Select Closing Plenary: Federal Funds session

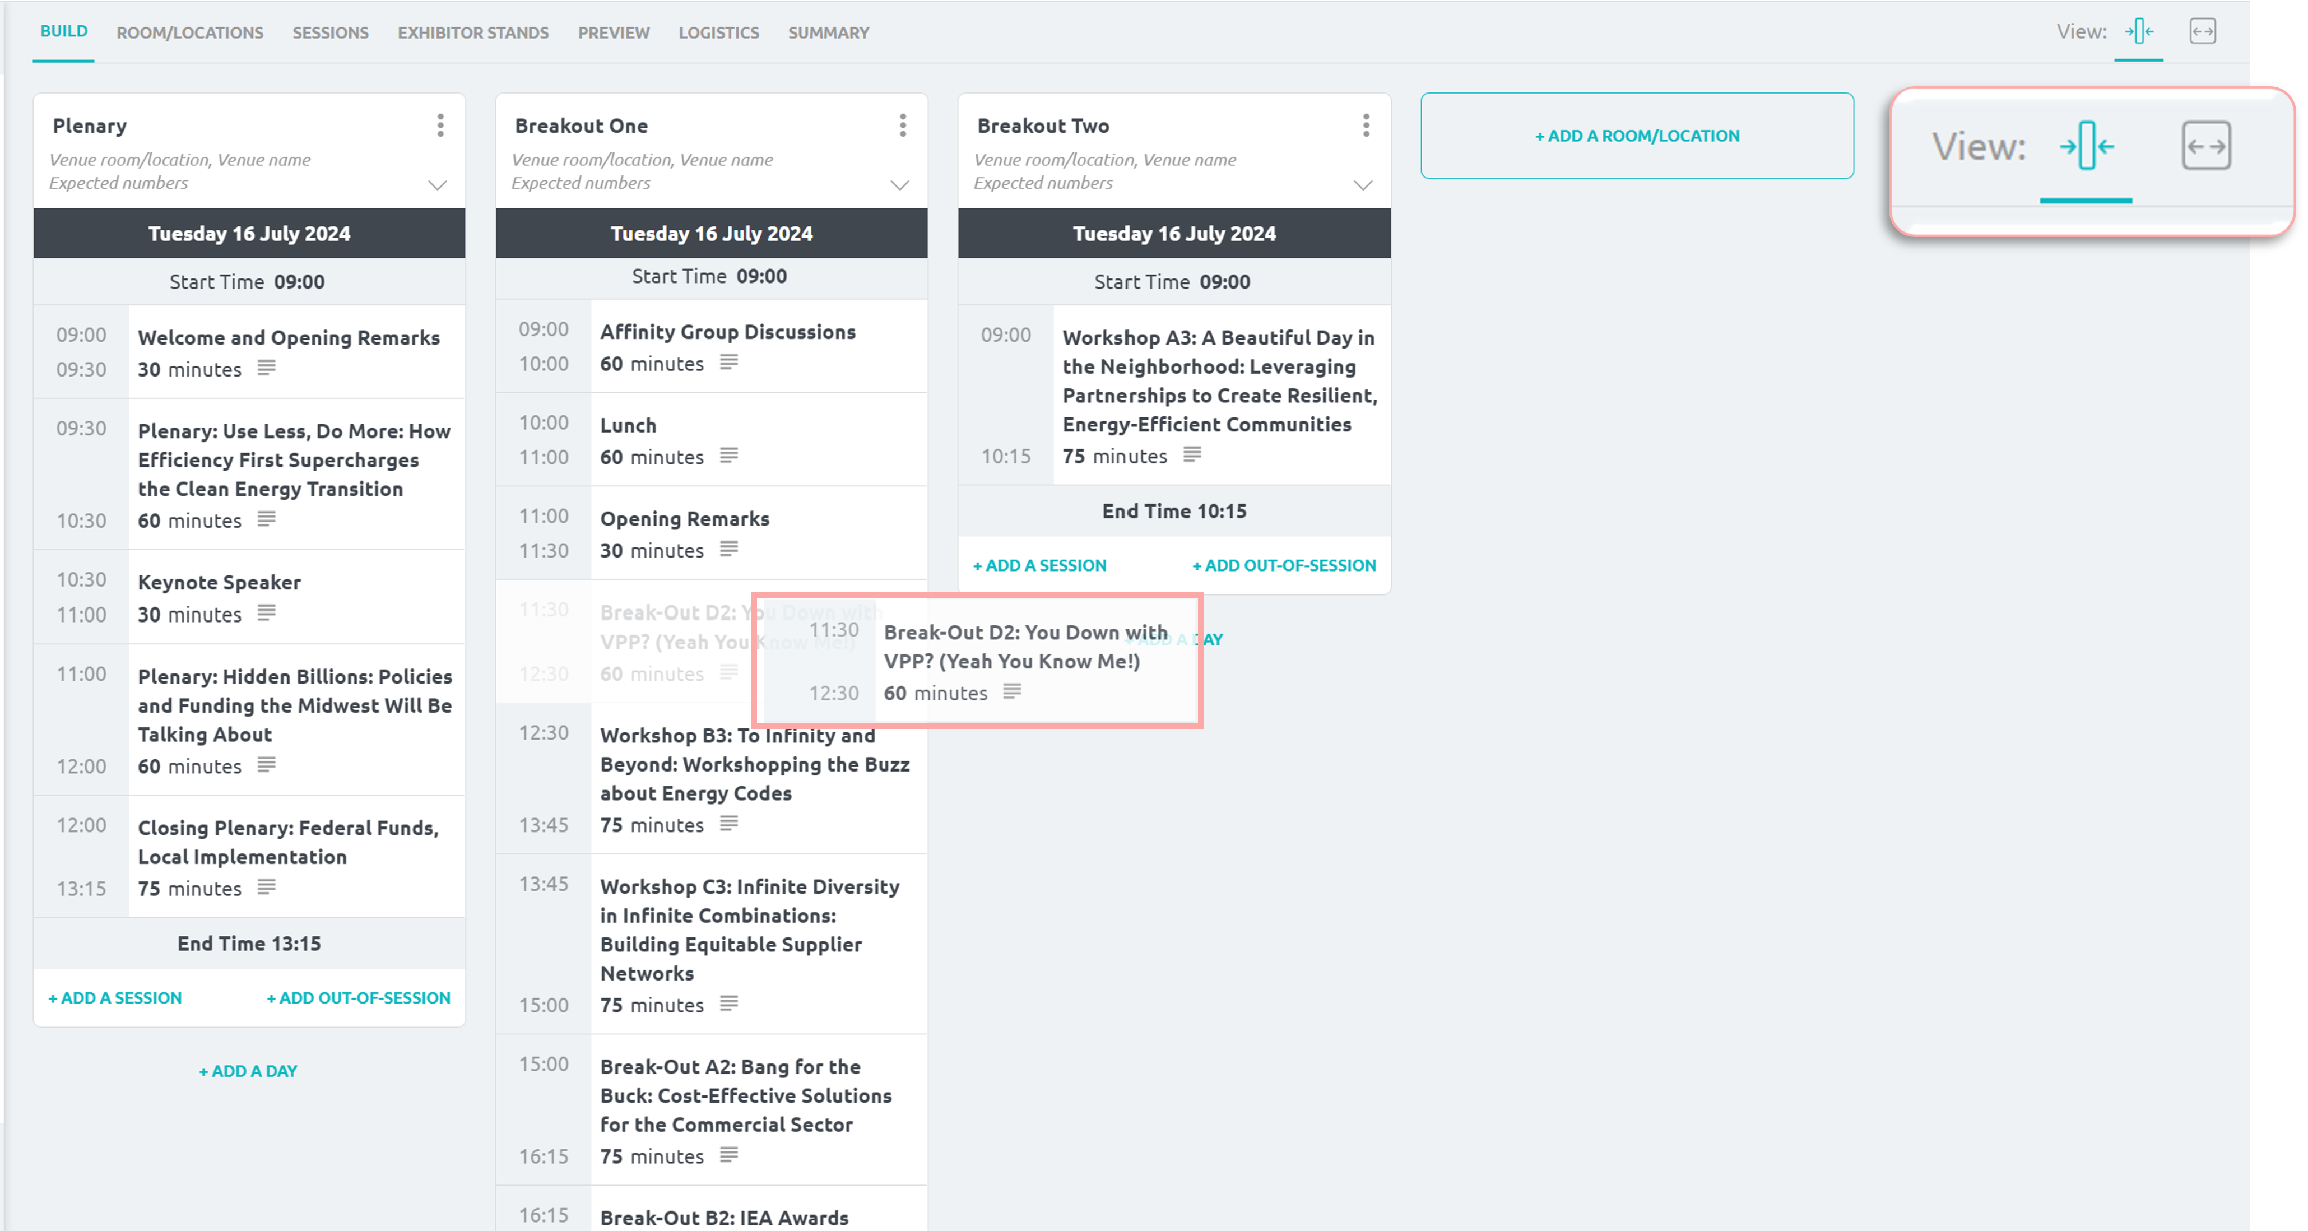[x=289, y=842]
